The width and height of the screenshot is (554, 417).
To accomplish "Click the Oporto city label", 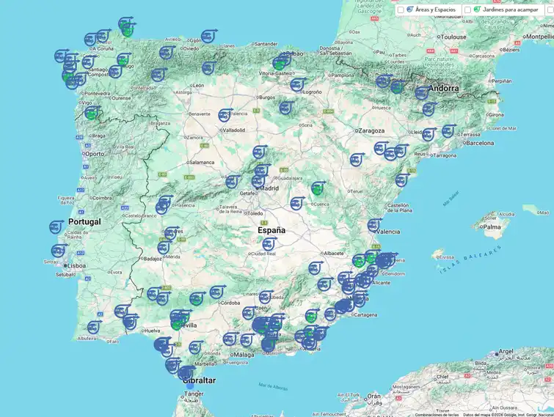I will (x=95, y=154).
